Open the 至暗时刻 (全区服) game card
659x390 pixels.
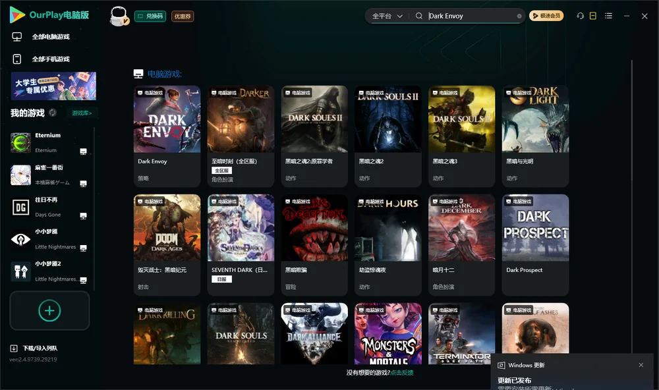(x=241, y=136)
